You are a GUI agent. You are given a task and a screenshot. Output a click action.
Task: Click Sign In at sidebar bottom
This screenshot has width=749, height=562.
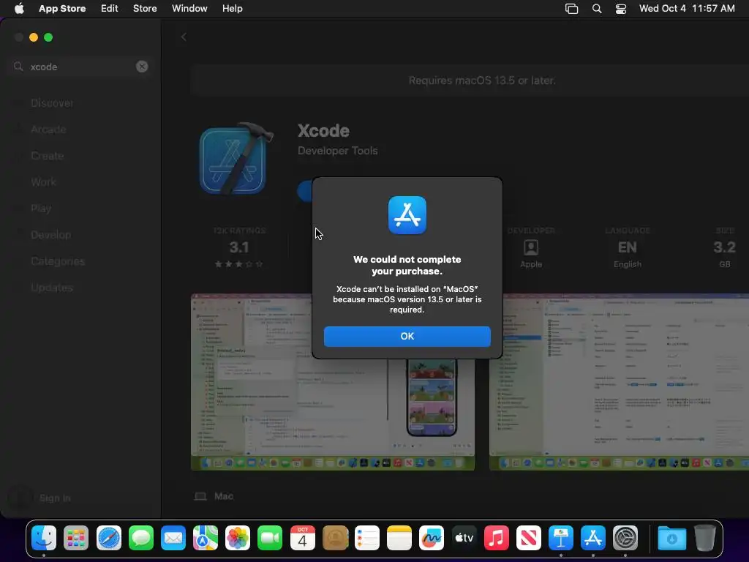click(54, 498)
